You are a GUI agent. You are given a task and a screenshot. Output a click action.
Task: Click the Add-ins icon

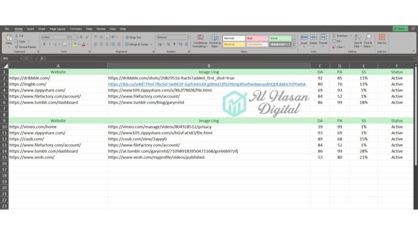[382, 38]
